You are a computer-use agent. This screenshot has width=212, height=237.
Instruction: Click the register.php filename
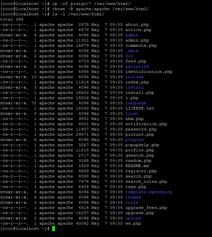[141, 171]
